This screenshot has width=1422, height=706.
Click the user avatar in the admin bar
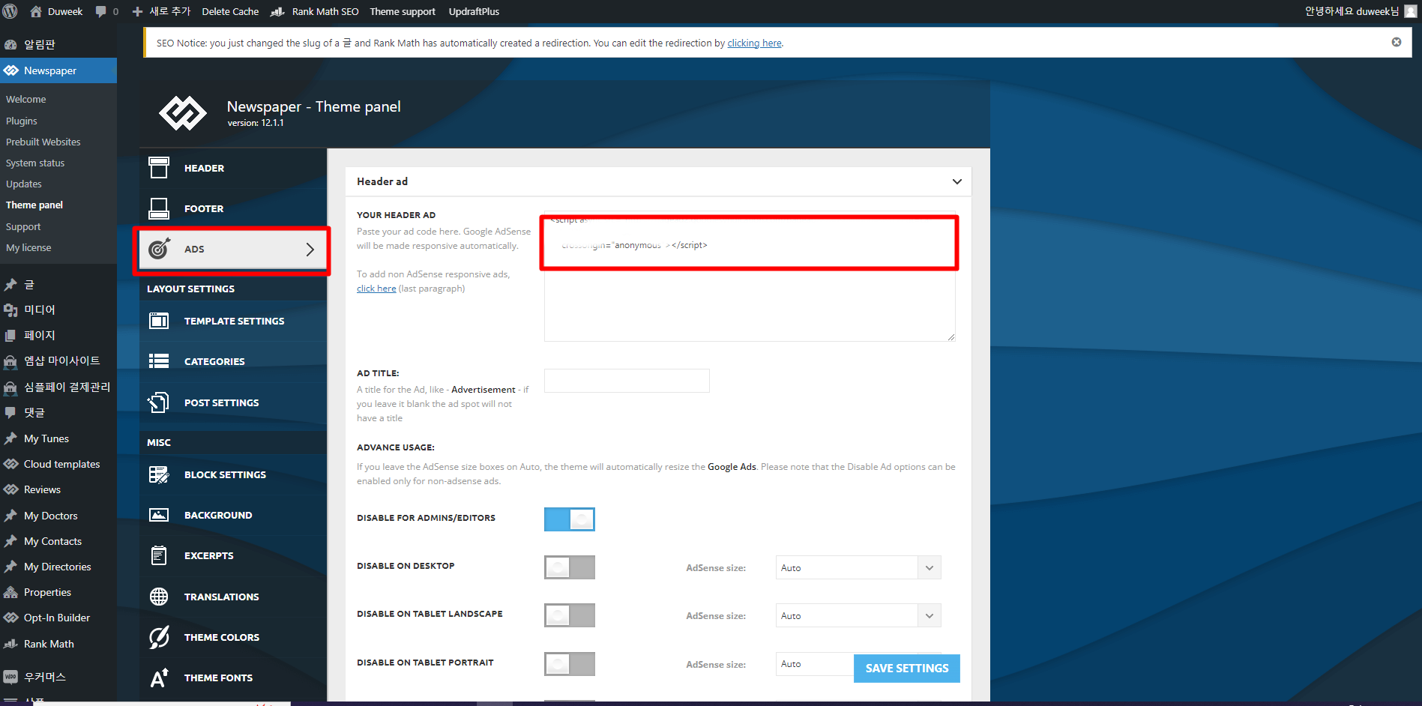[x=1410, y=11]
